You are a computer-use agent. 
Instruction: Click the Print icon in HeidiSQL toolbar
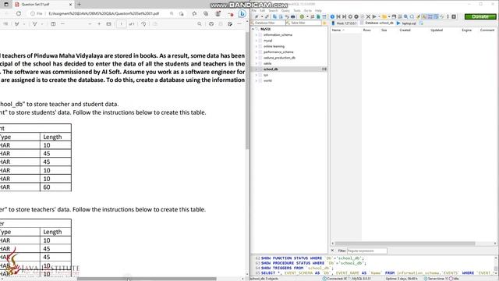click(293, 16)
